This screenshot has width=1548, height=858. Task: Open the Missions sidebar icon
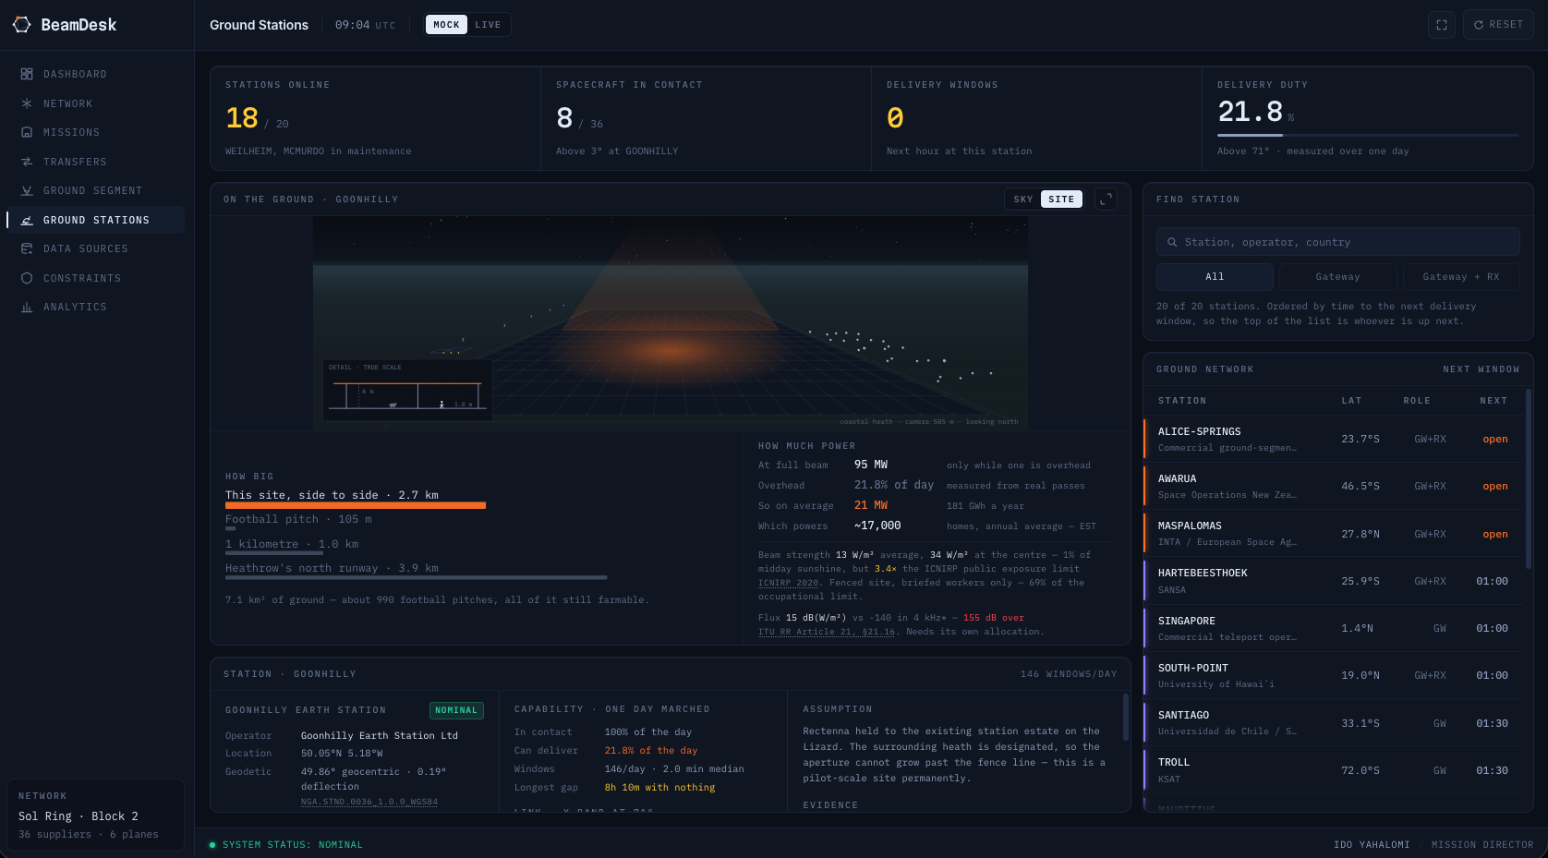coord(27,132)
